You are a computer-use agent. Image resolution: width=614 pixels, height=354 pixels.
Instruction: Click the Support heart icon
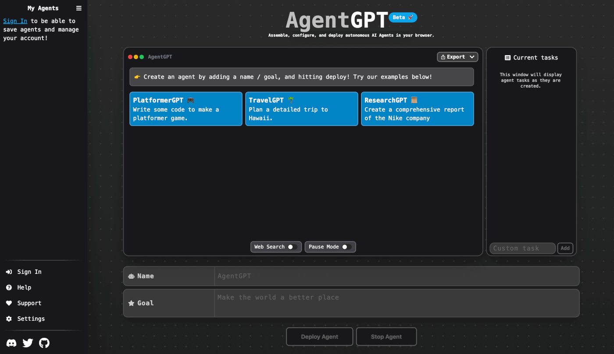pyautogui.click(x=9, y=303)
